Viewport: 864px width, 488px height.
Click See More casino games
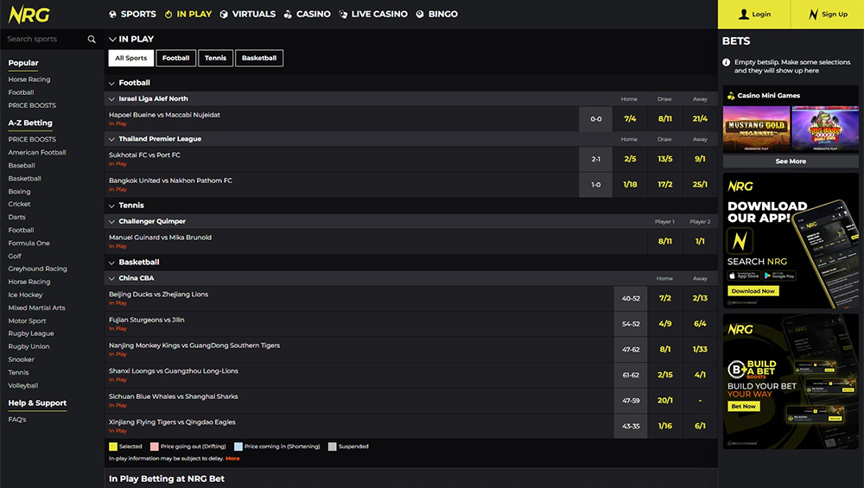click(x=791, y=162)
